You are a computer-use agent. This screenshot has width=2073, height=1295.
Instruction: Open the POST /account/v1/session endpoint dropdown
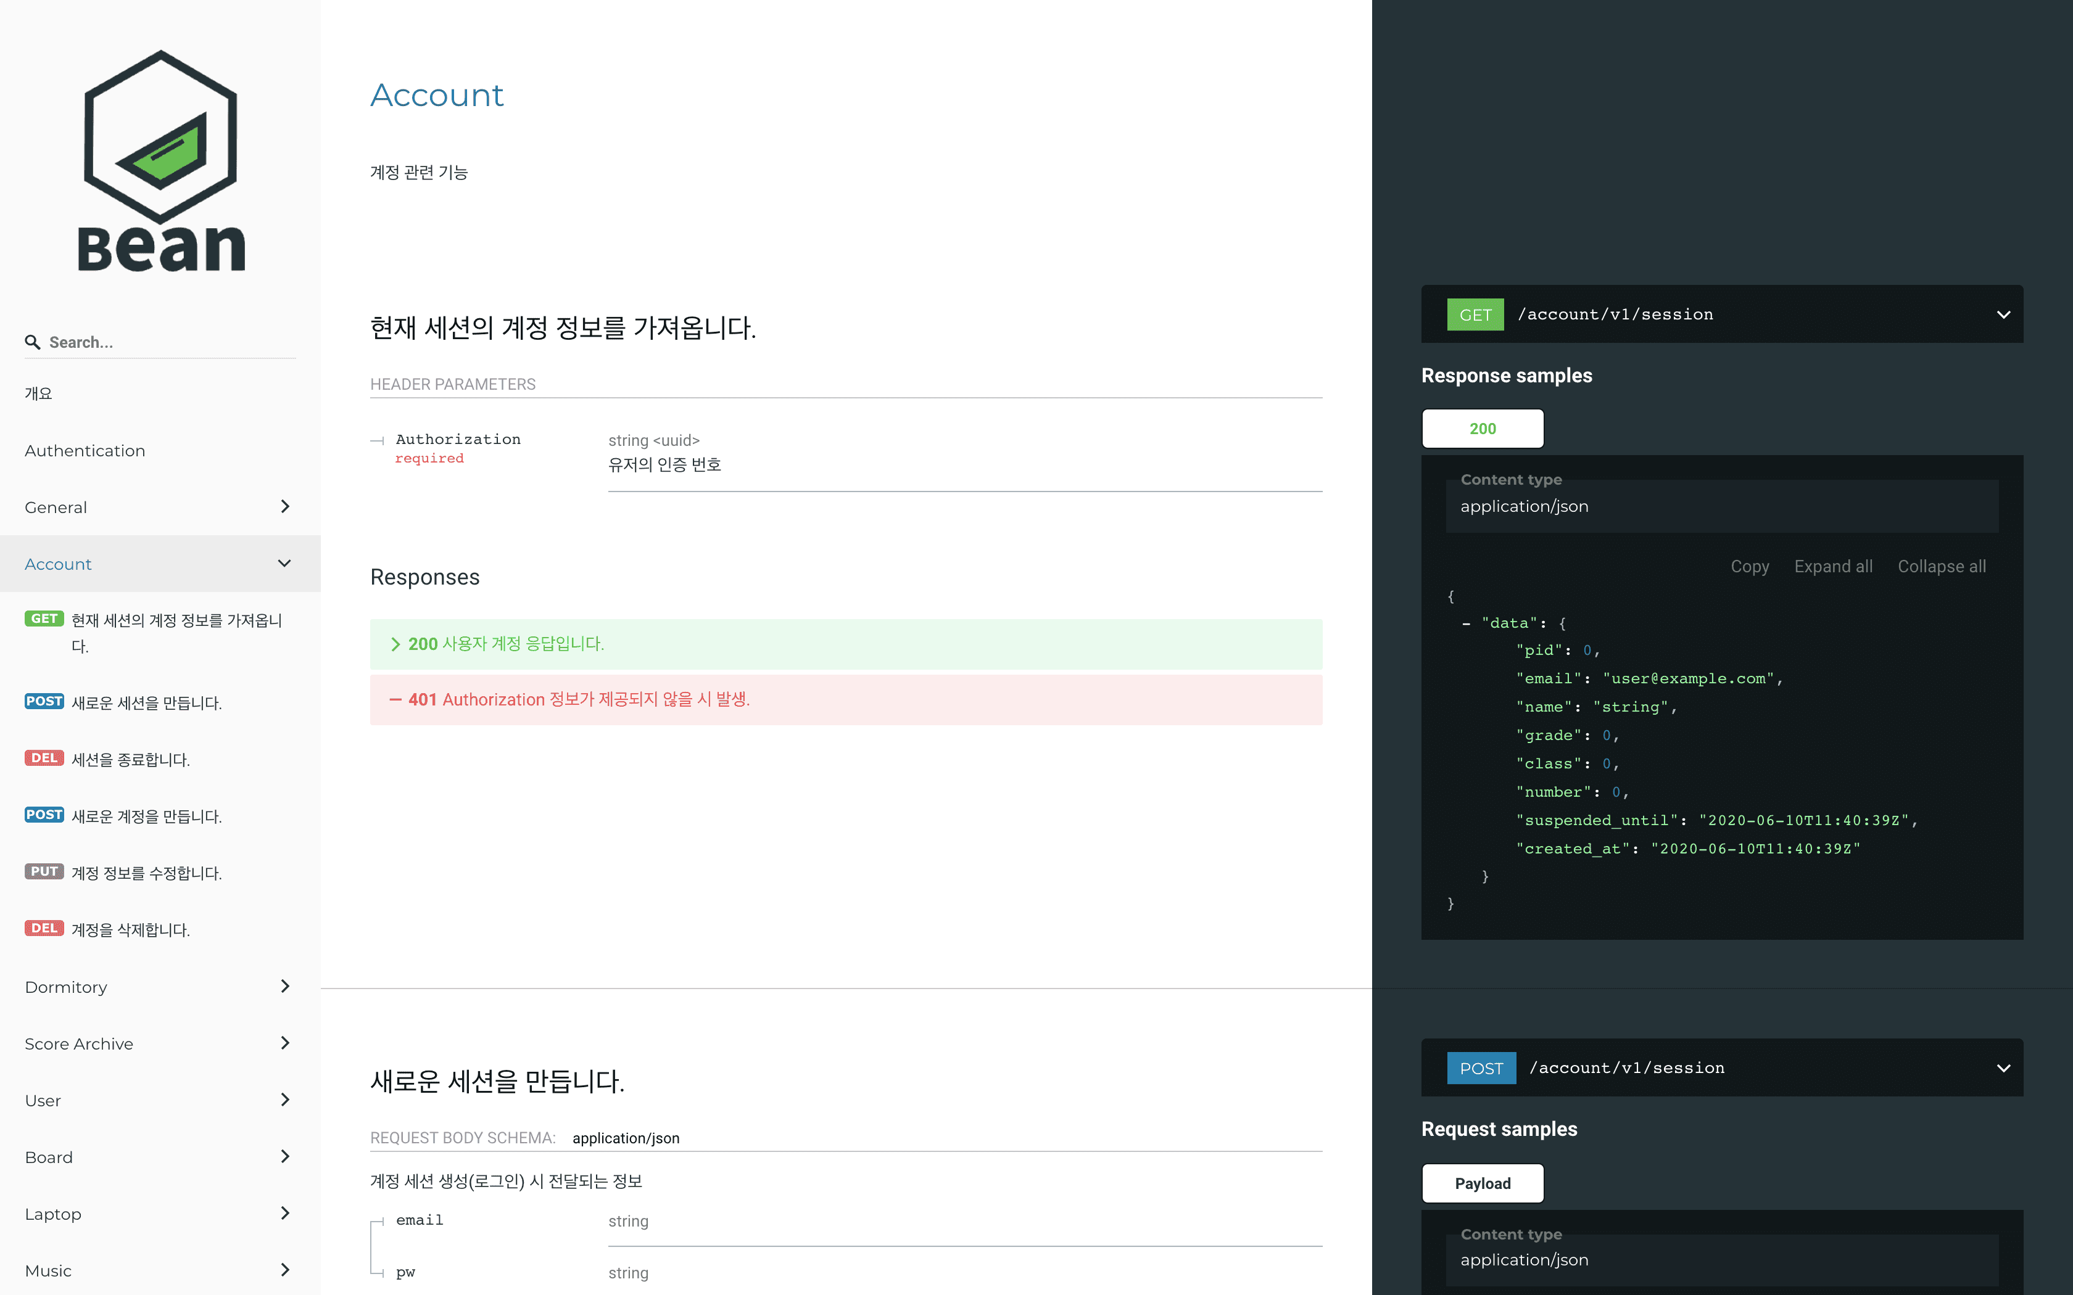point(2003,1068)
